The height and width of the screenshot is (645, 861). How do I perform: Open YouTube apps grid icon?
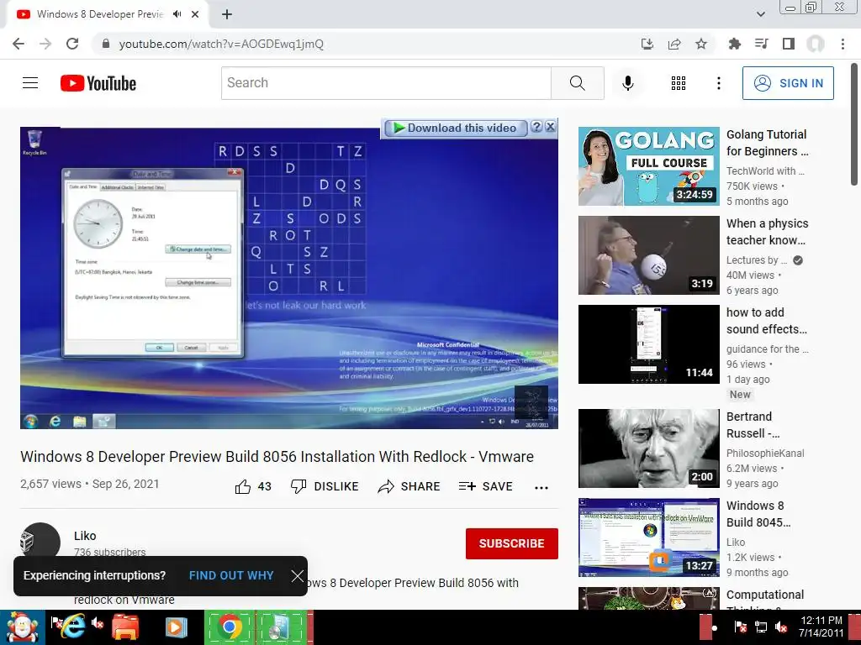(679, 83)
